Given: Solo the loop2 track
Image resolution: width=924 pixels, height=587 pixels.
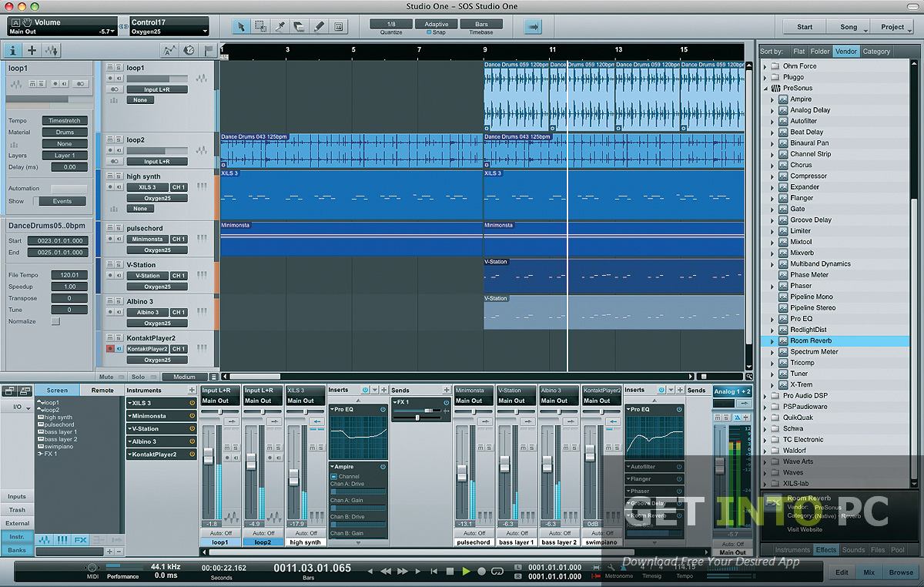Looking at the screenshot, I should point(119,140).
